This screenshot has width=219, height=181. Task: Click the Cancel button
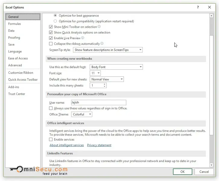point(204,172)
